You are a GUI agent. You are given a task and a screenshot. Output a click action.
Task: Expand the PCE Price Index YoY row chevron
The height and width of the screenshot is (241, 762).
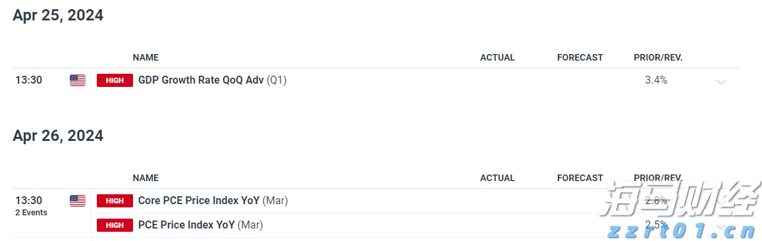tap(721, 227)
